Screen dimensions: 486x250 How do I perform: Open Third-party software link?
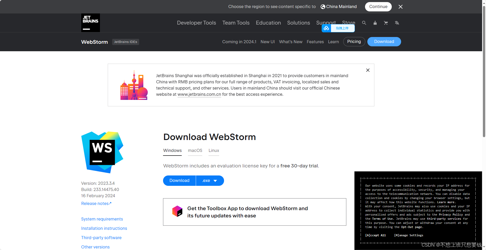[101, 238]
